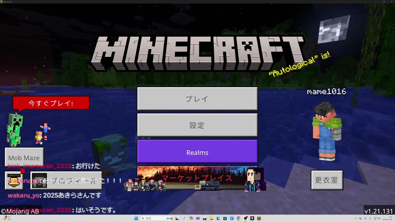Screen dimensions: 395x222
Task: Click chat message お行けた
Action: (x=88, y=166)
